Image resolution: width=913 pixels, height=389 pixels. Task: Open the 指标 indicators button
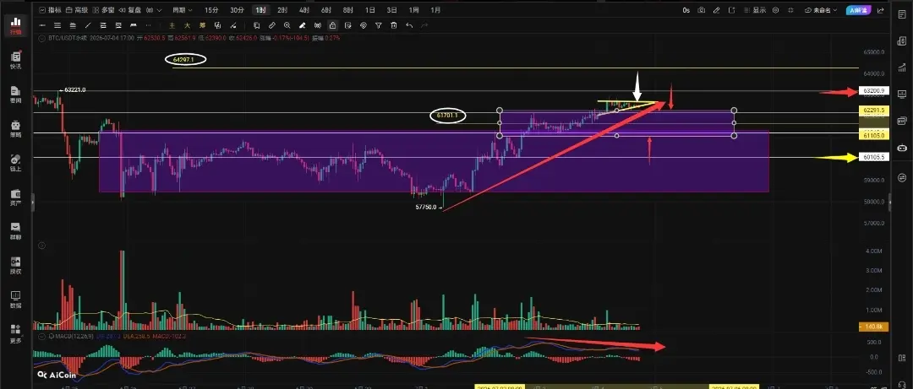pos(51,10)
